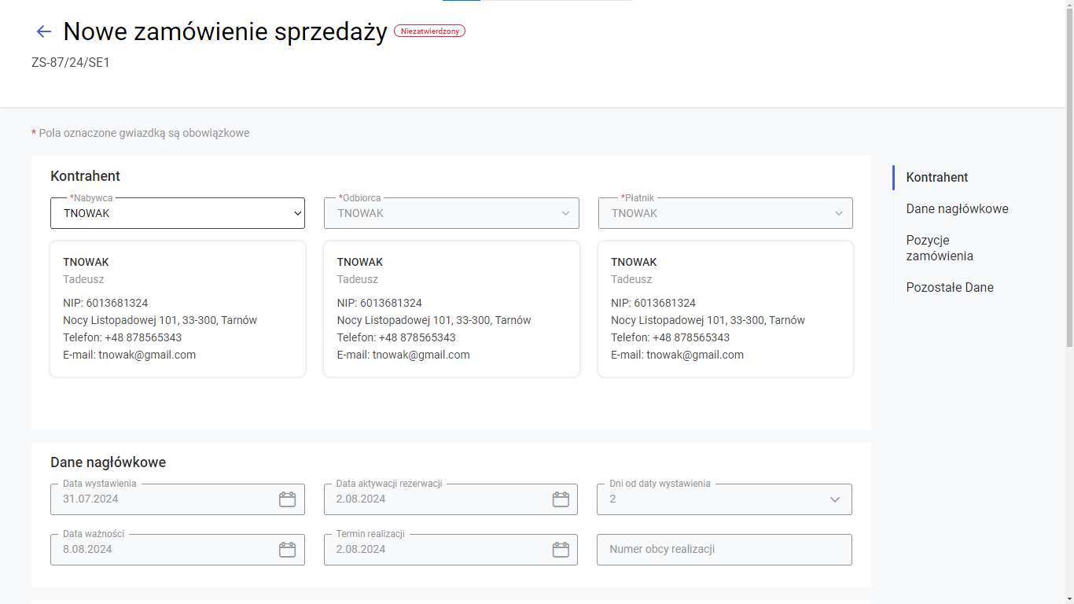
Task: Open calendar for Termin realizacji
Action: coord(561,550)
